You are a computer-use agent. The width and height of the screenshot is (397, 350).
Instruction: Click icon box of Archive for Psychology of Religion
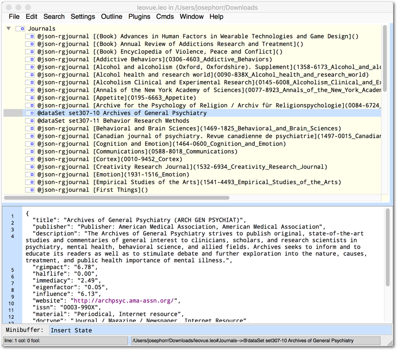pos(30,106)
